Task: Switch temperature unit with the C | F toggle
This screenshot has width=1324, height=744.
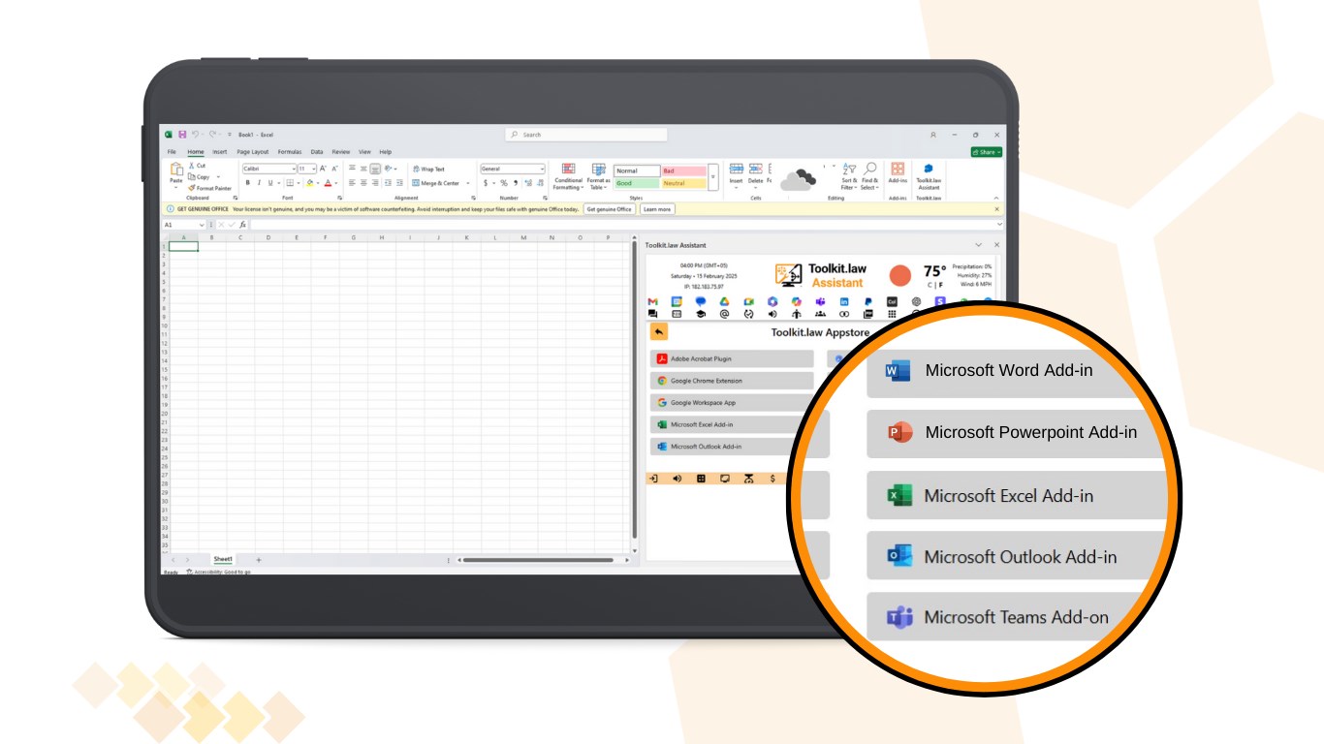Action: [934, 285]
